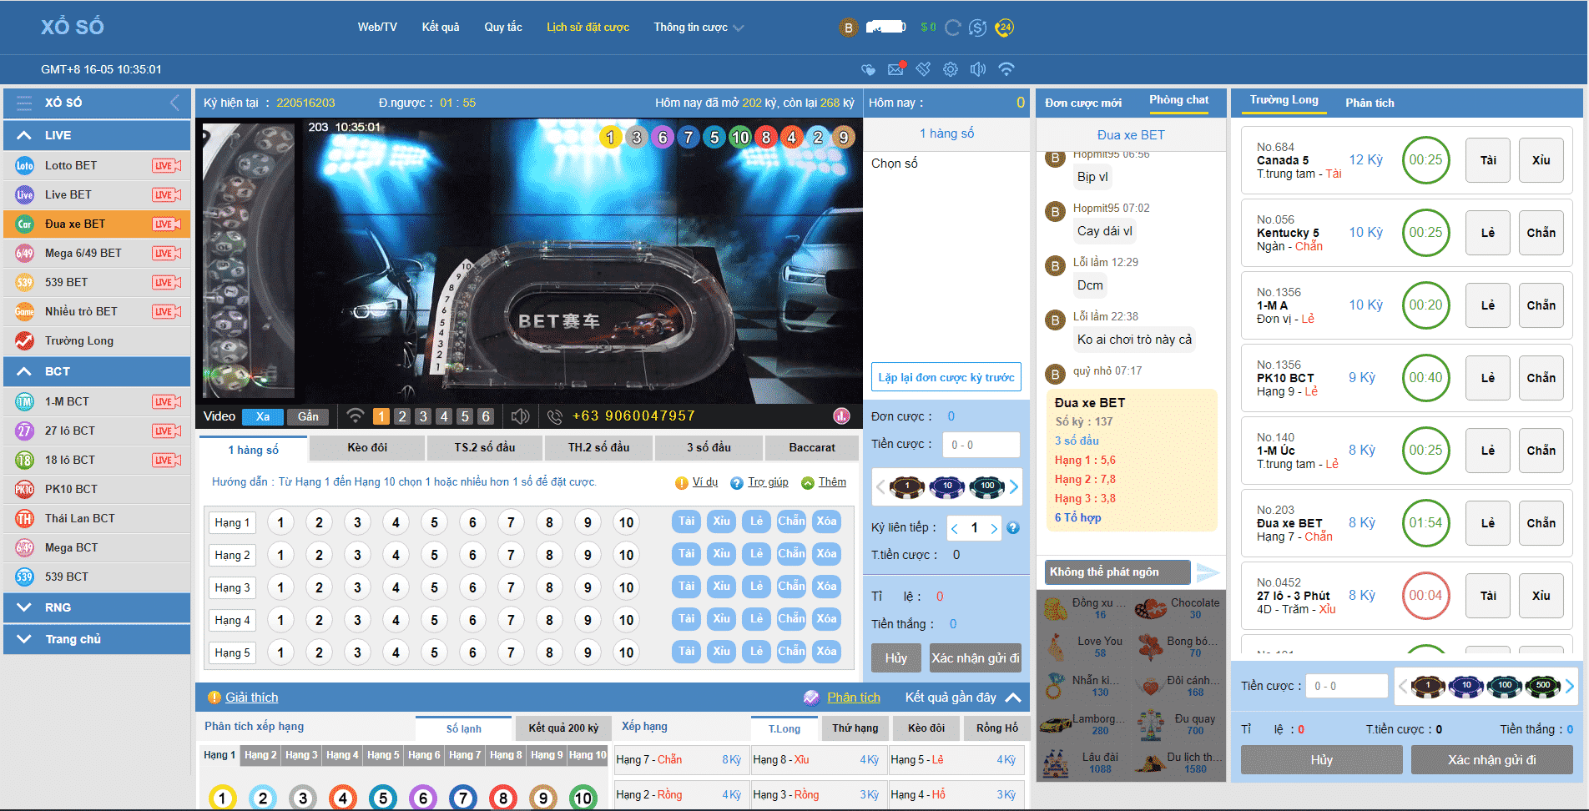Refresh the balance with the circular arrow
Viewport: 1589px width, 811px height.
[x=952, y=28]
